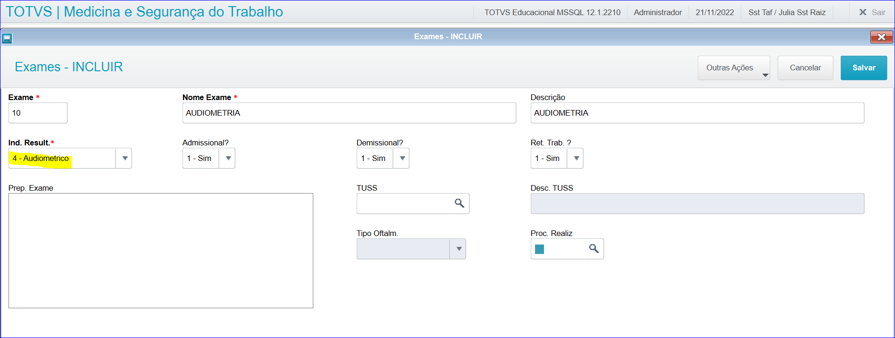The height and width of the screenshot is (338, 895).
Task: Select the '4 - Audiometrico' value text
Action: pyautogui.click(x=41, y=158)
